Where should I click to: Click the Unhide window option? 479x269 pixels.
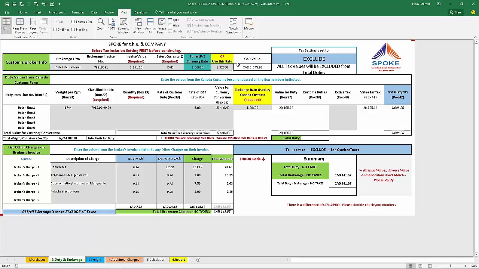[x=175, y=31]
